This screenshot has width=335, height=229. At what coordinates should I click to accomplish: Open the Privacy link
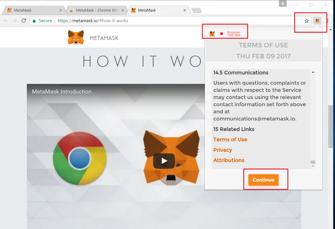point(223,150)
